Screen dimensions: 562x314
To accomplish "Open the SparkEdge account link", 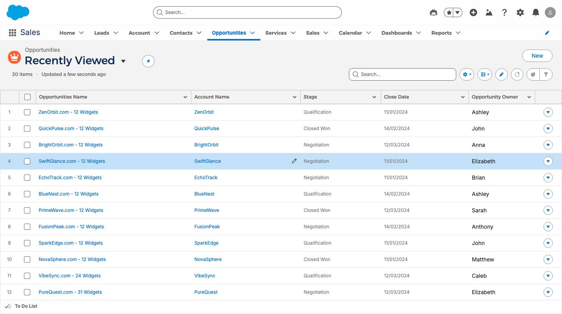I will click(x=206, y=243).
